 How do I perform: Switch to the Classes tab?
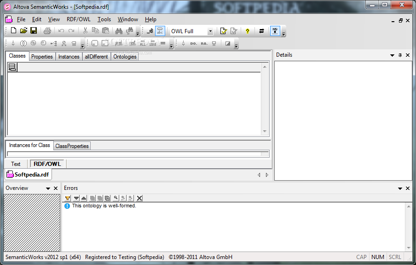pyautogui.click(x=17, y=56)
